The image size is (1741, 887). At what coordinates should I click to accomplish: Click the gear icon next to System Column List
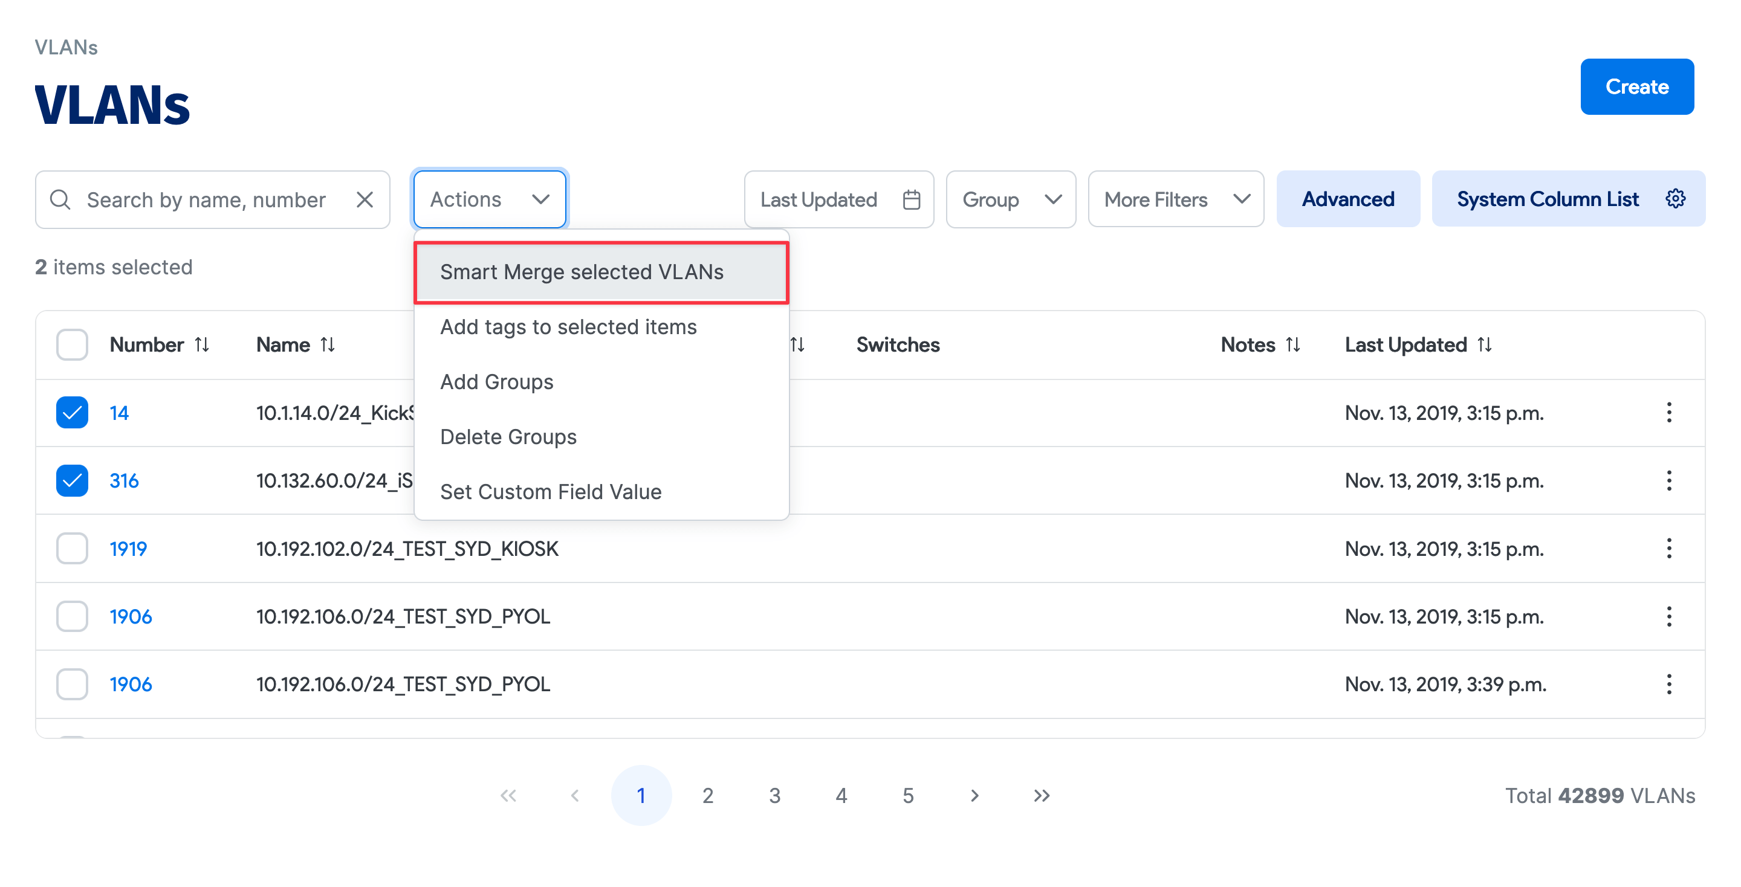(x=1676, y=198)
